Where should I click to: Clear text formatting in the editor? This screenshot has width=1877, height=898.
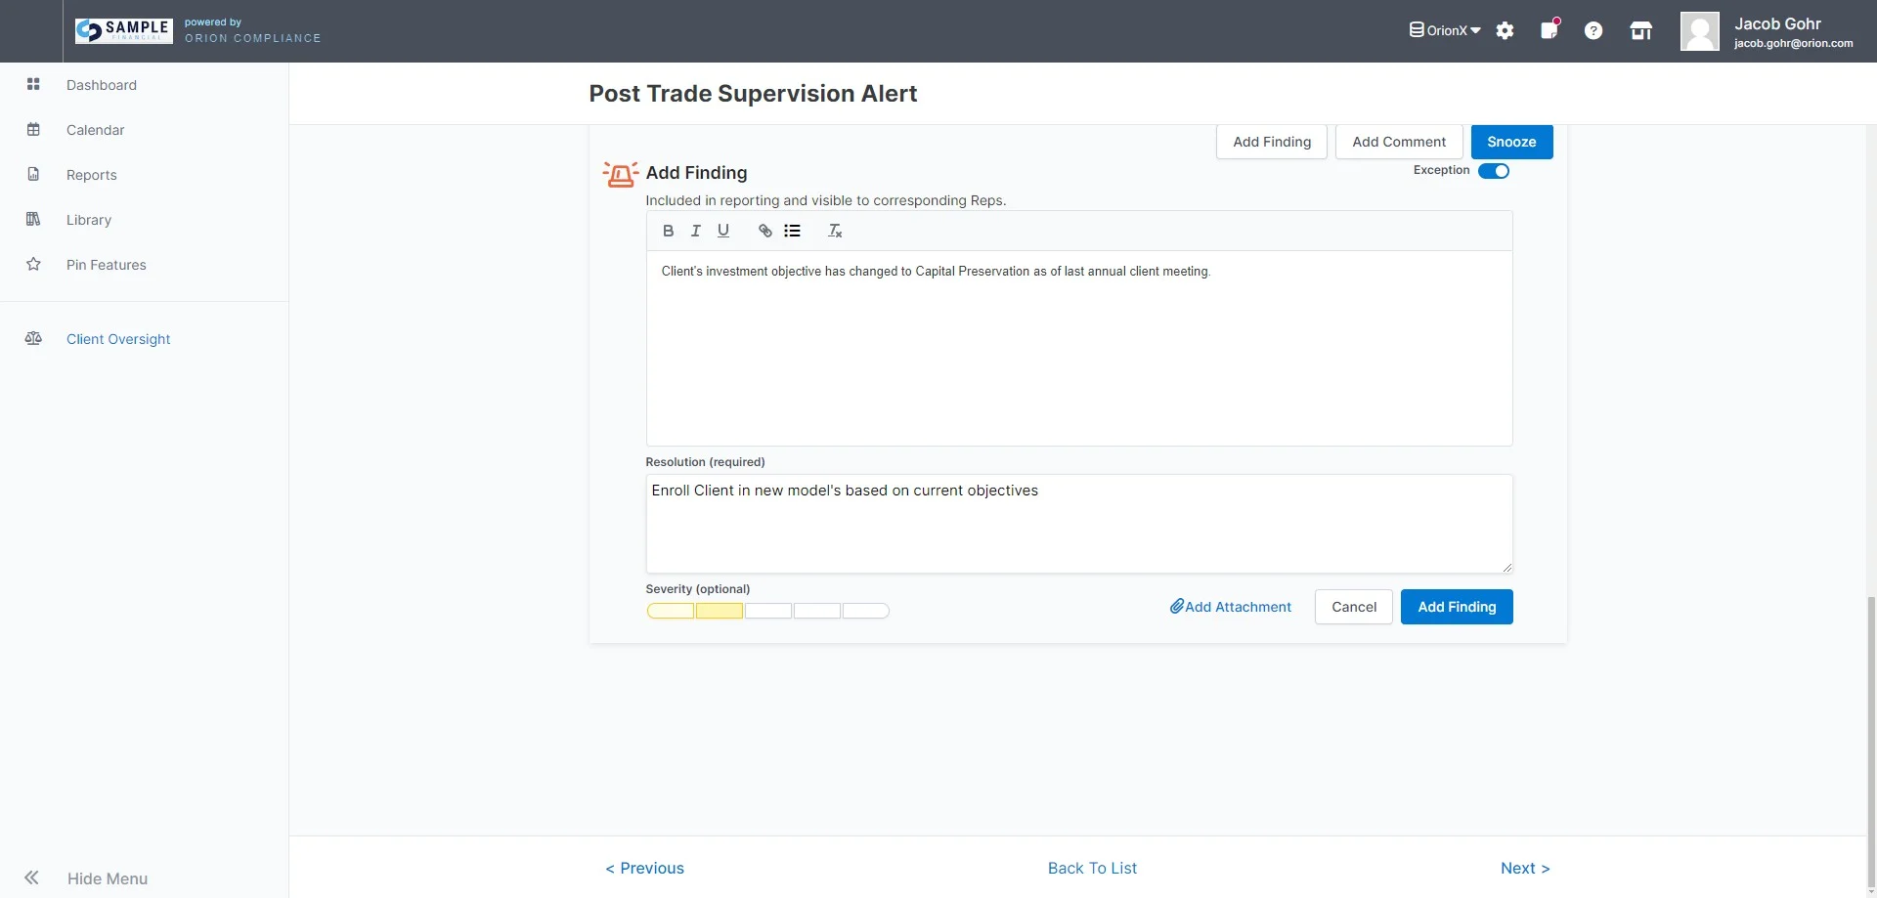click(835, 232)
